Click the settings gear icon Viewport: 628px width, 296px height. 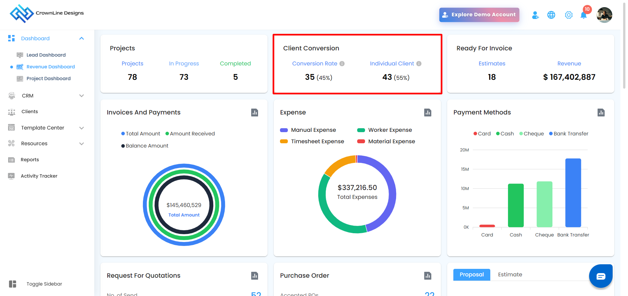pyautogui.click(x=568, y=15)
